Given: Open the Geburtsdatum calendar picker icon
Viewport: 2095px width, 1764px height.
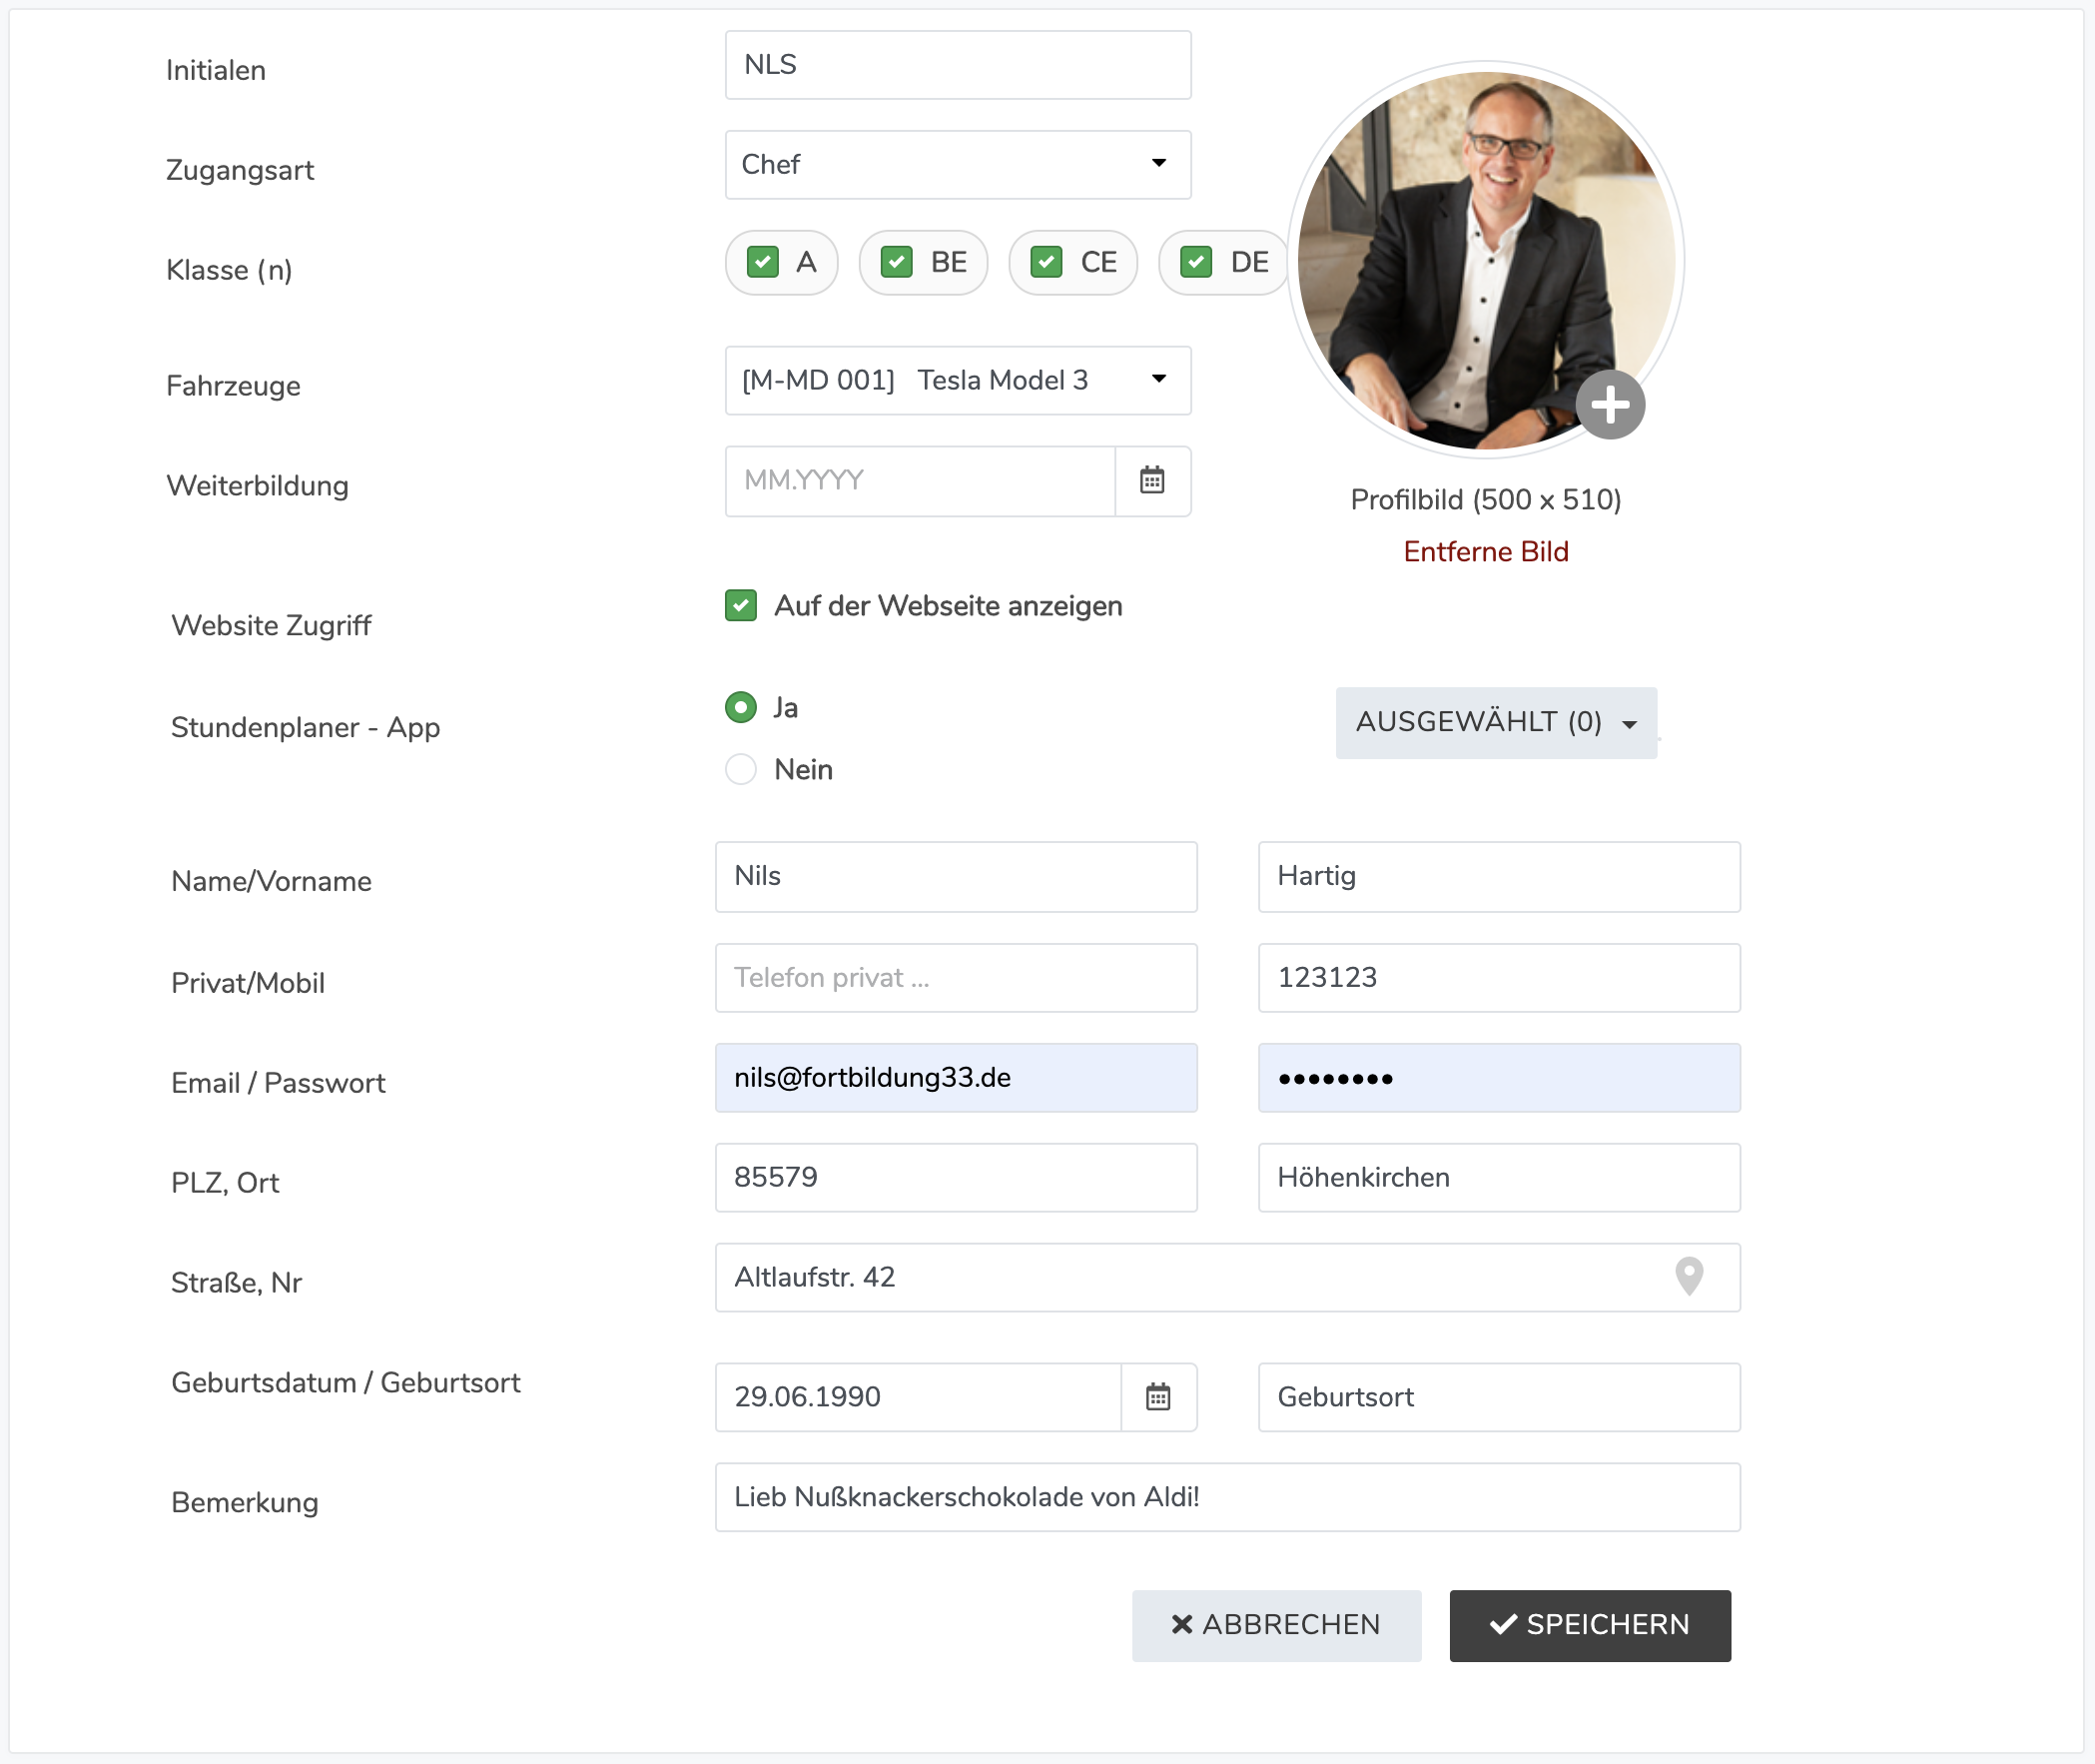Looking at the screenshot, I should pos(1157,1397).
